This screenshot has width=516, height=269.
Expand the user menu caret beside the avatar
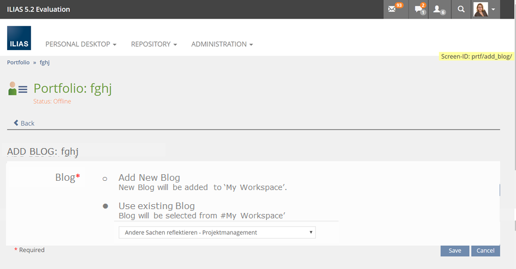(x=494, y=9)
